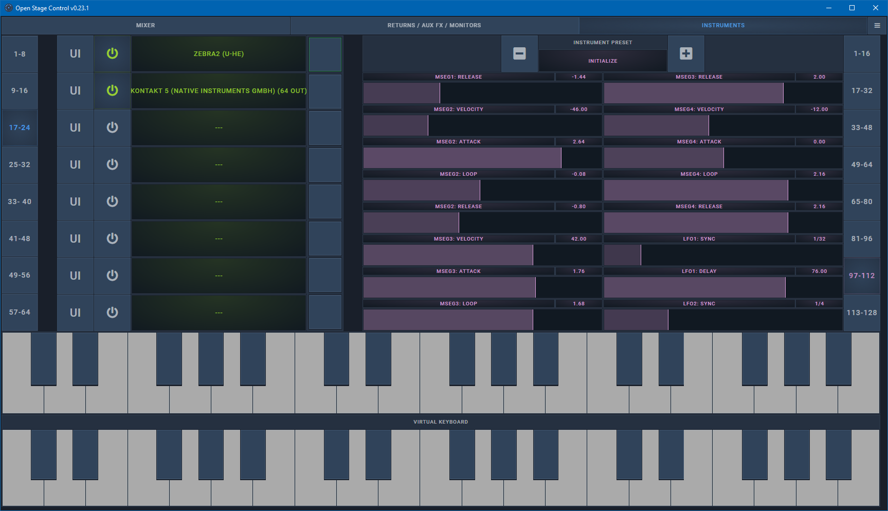Adjust the MSEG2: Velocity slider
Image resolution: width=888 pixels, height=511 pixels.
click(482, 125)
